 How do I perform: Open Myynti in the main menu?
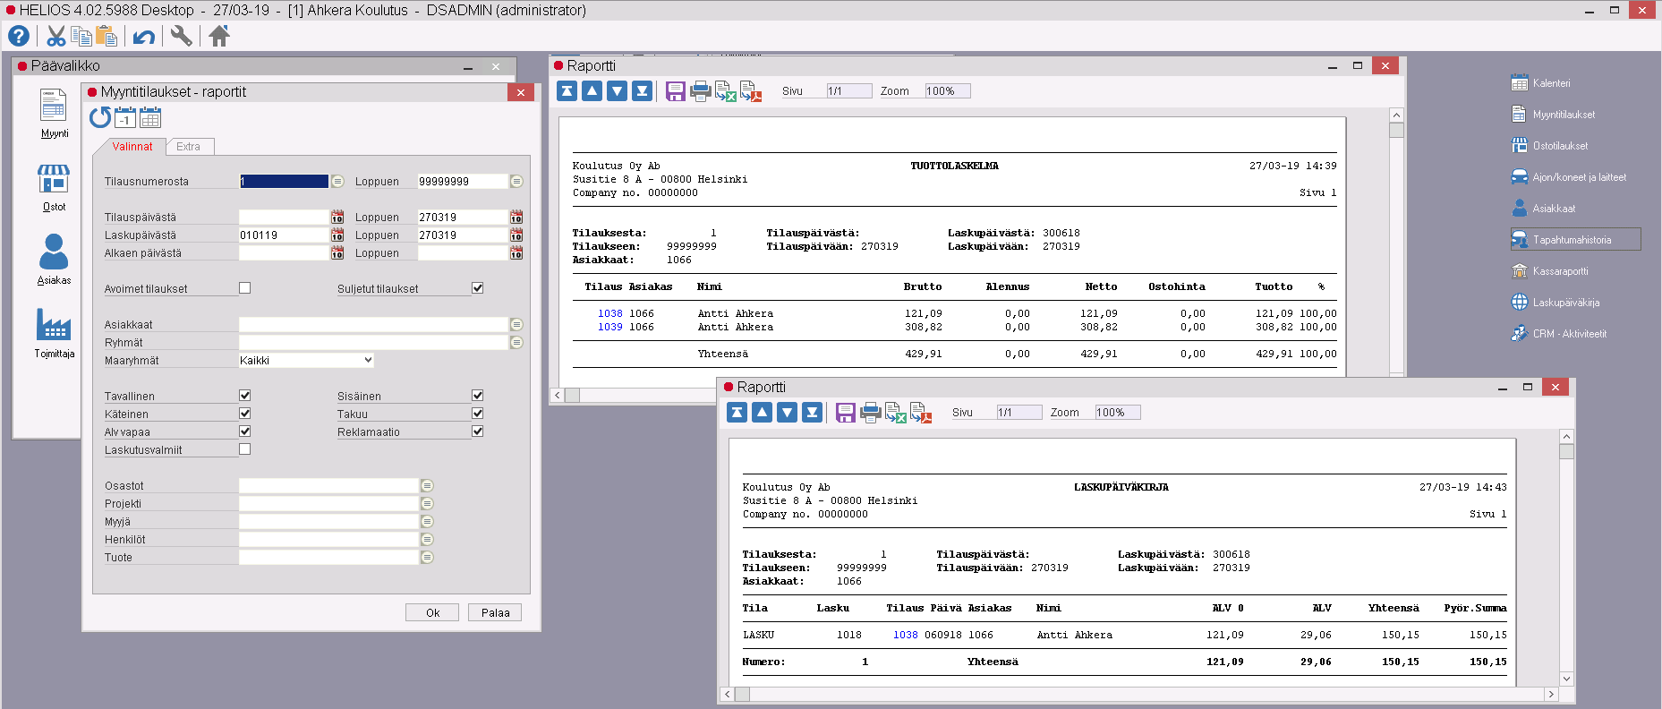click(54, 114)
